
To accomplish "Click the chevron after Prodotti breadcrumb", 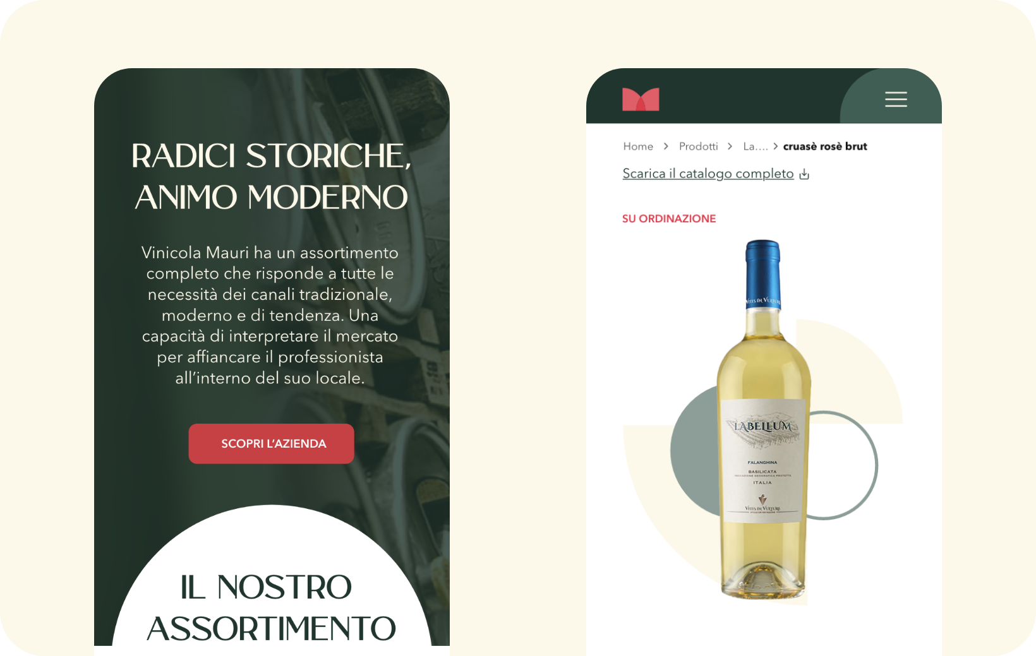I will click(x=730, y=146).
